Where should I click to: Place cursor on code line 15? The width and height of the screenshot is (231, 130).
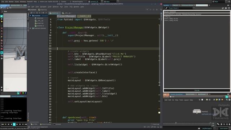click(x=108, y=48)
